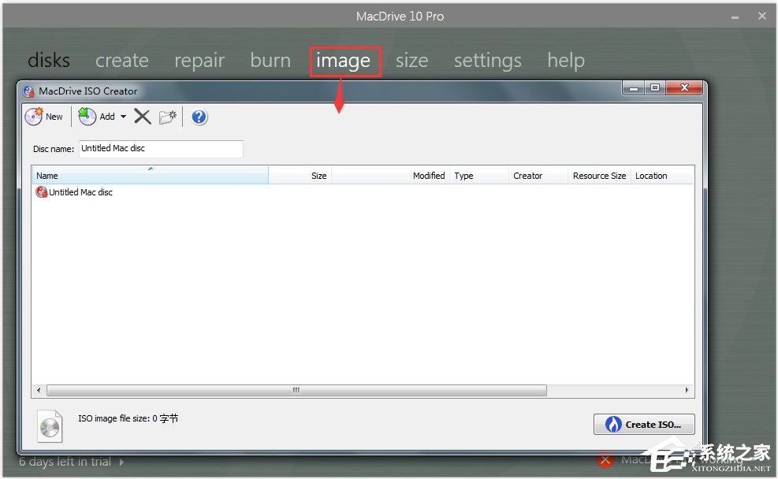The height and width of the screenshot is (479, 778).
Task: Sort by the Type column header
Action: pos(478,176)
